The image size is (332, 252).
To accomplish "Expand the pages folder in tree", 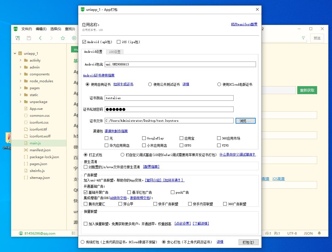I will (20, 88).
